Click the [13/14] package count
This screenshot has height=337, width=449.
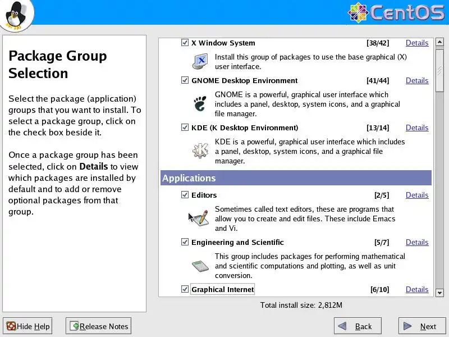(378, 127)
